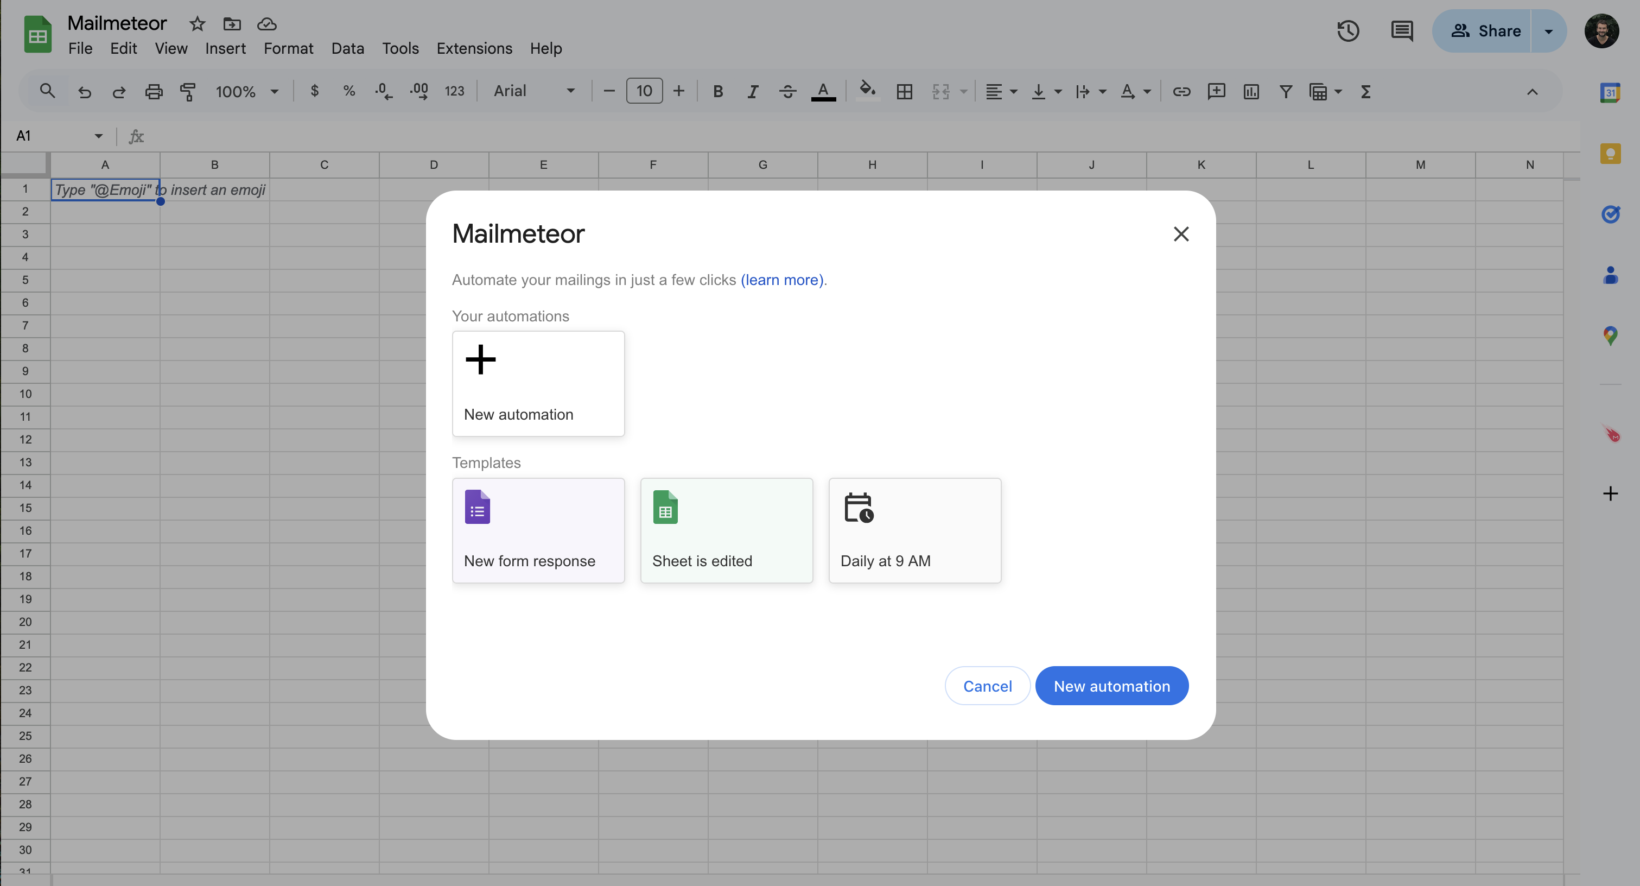Expand the Share options dropdown arrow
Viewport: 1640px width, 886px height.
[x=1548, y=31]
